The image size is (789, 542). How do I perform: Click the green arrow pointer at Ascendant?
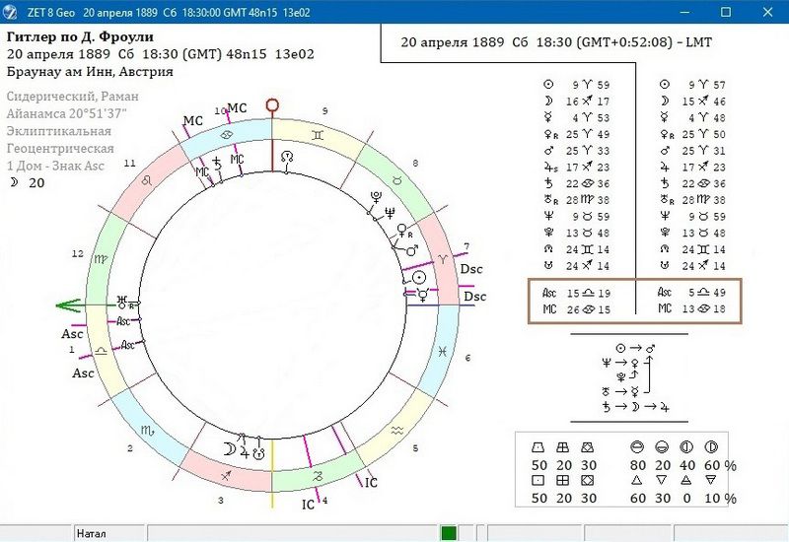[68, 305]
